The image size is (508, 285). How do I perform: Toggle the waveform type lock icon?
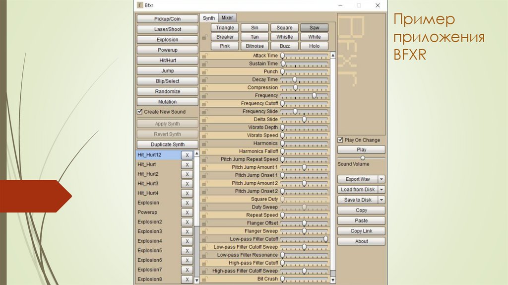205,37
